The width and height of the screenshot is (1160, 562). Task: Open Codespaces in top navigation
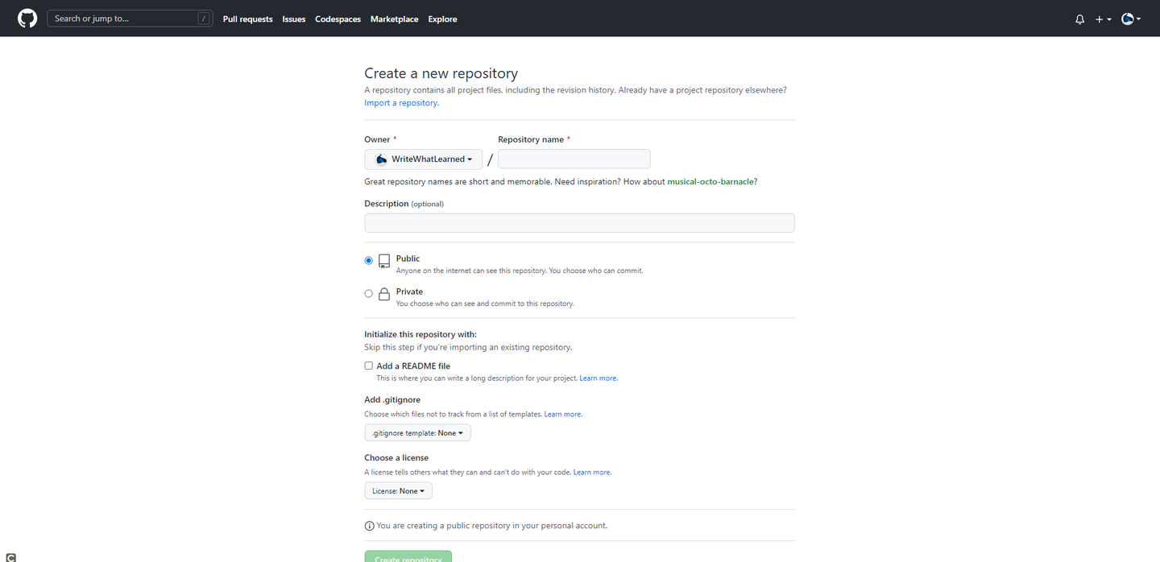point(338,19)
